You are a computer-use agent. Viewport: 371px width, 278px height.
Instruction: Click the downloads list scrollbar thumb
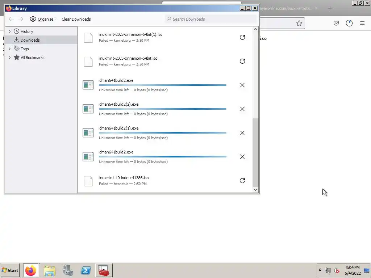tap(255, 152)
